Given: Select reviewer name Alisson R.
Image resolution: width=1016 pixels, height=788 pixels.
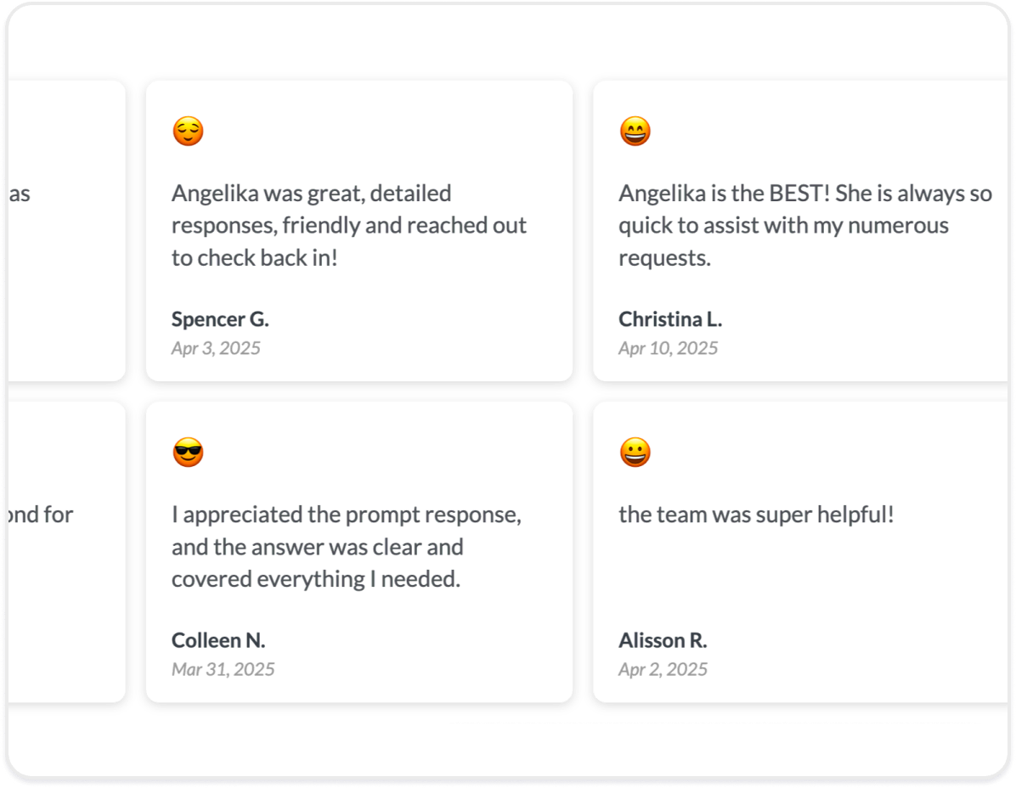Looking at the screenshot, I should click(663, 640).
